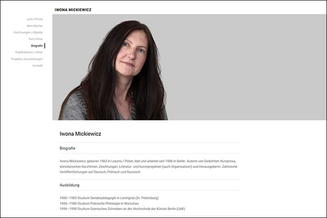Click the Ausbildung section heading
The height and width of the screenshot is (218, 327).
[x=70, y=185]
